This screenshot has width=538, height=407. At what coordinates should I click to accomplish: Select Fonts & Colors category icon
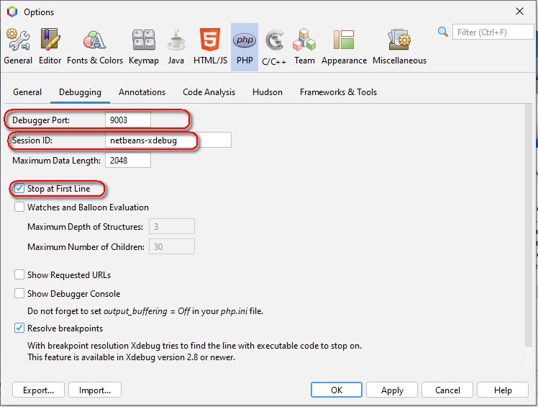click(95, 46)
